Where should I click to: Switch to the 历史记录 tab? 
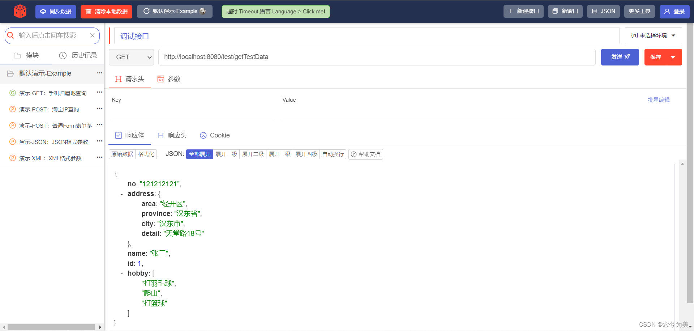78,55
